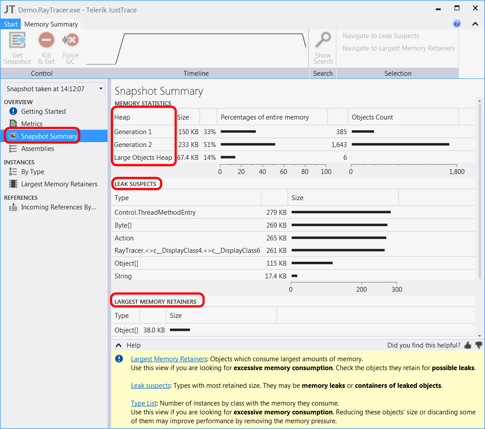Screen dimensions: 485x429
Task: Click the scroll down arrow
Action: coord(479,336)
